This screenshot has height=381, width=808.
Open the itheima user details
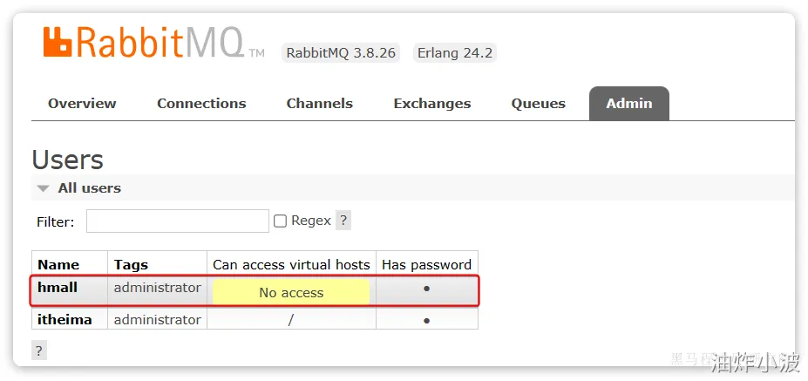pos(65,319)
